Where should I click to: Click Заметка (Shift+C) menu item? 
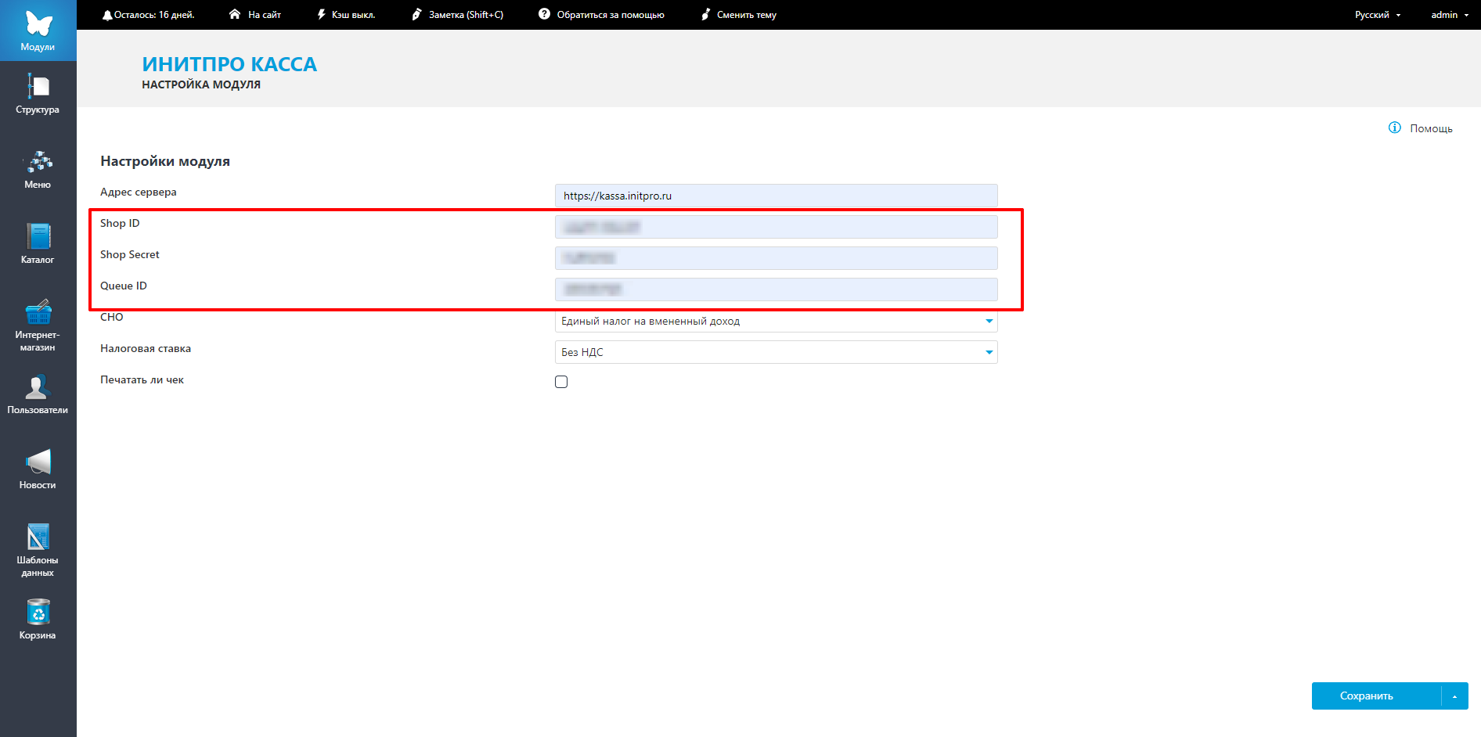[x=466, y=15]
